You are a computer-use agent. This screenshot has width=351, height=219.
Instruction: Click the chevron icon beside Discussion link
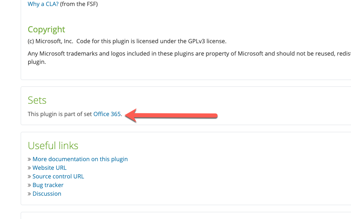tap(29, 193)
